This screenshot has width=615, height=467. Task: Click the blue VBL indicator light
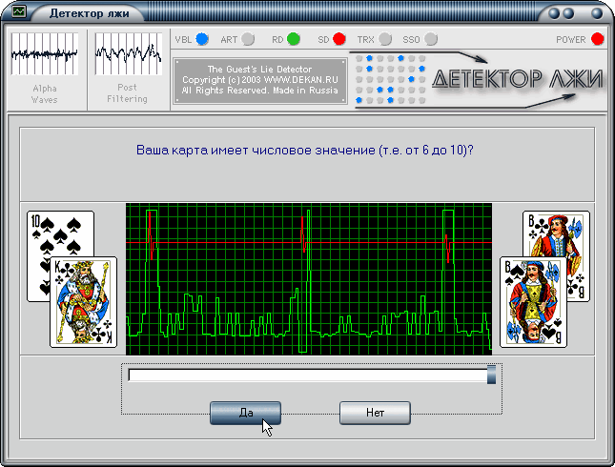(x=202, y=39)
